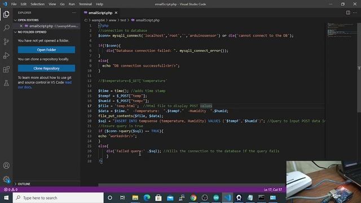Place cursor on line 20 INSERT INTO query
361x203 pixels.
click(x=181, y=121)
